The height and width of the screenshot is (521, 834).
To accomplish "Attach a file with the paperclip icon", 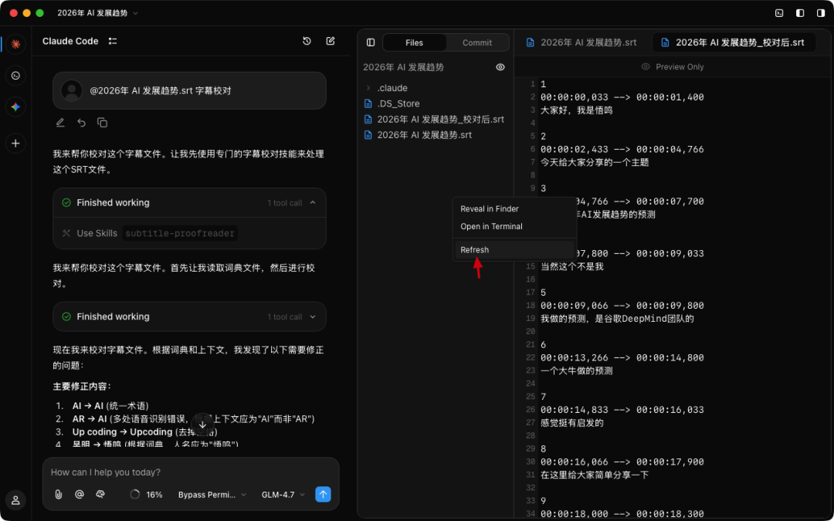I will tap(59, 495).
